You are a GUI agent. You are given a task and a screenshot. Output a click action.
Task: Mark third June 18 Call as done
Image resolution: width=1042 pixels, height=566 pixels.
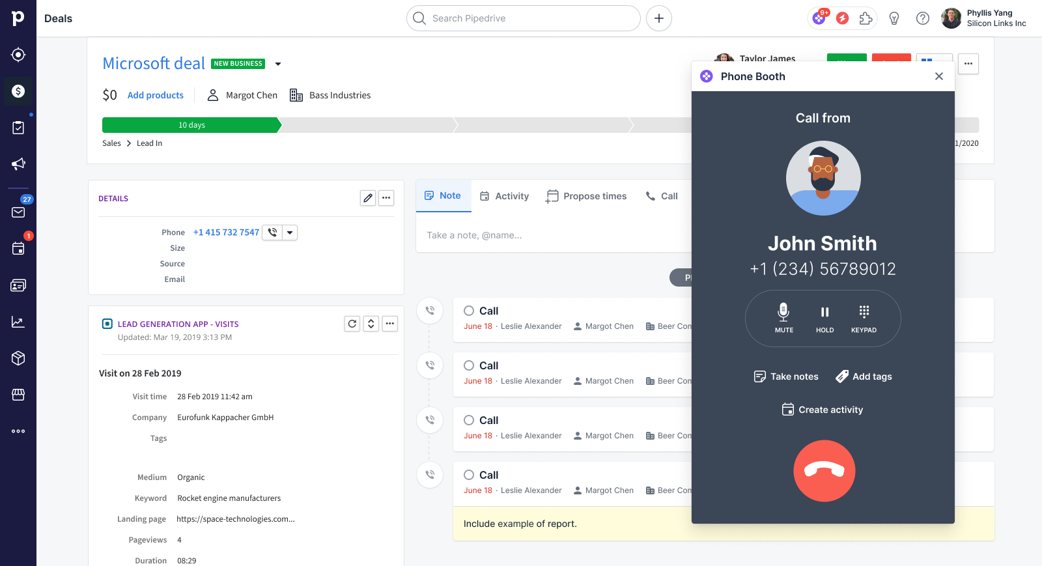(469, 420)
